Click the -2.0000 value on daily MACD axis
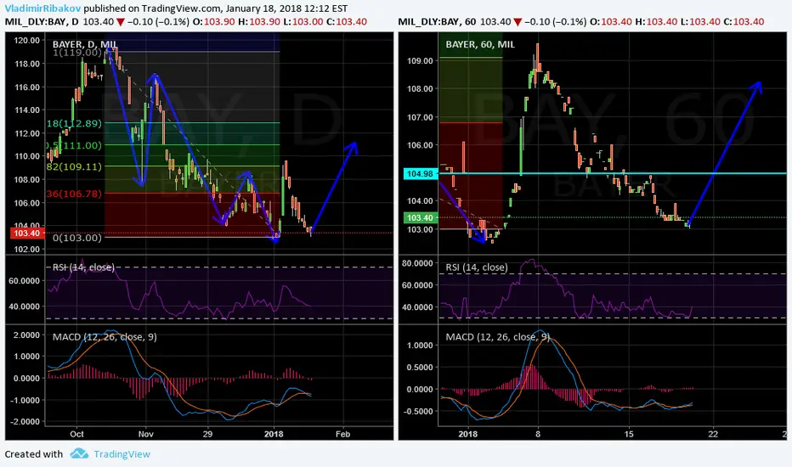 click(25, 421)
